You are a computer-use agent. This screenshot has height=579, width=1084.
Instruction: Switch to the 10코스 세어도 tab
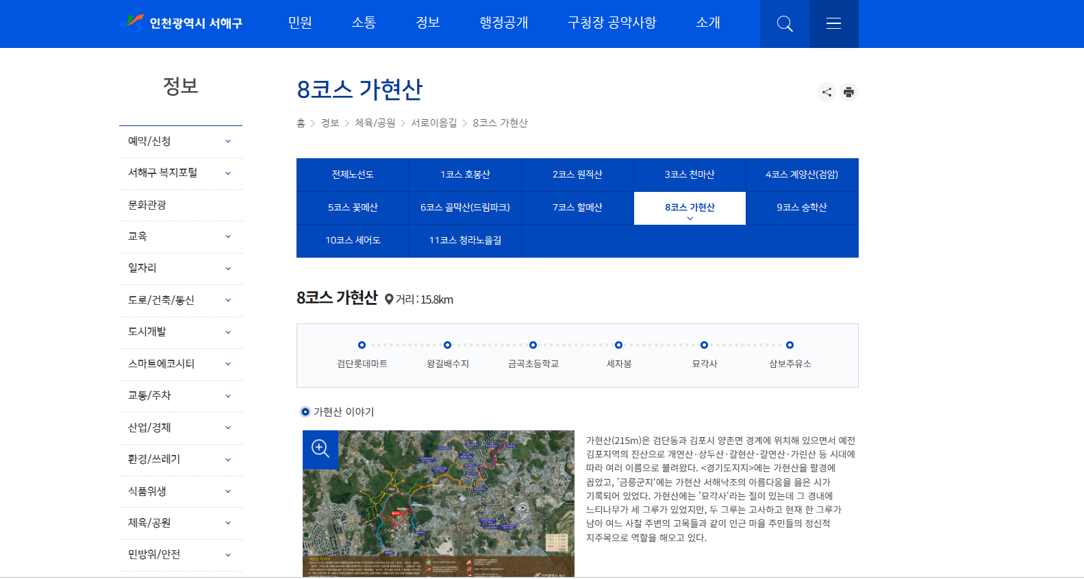click(353, 241)
